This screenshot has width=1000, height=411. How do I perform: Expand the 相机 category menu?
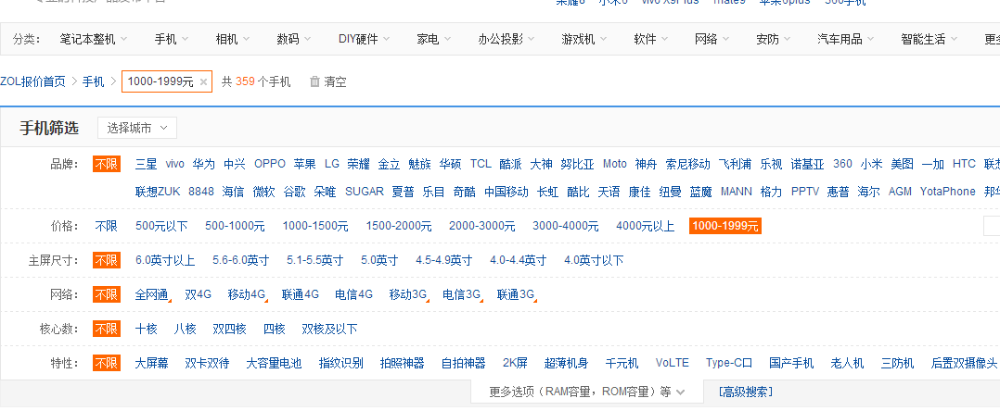[233, 40]
